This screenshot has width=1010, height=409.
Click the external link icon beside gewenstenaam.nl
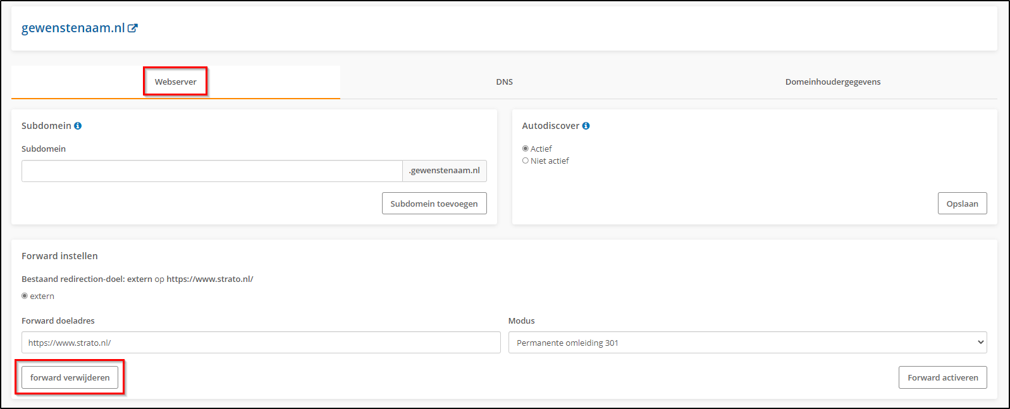[133, 28]
